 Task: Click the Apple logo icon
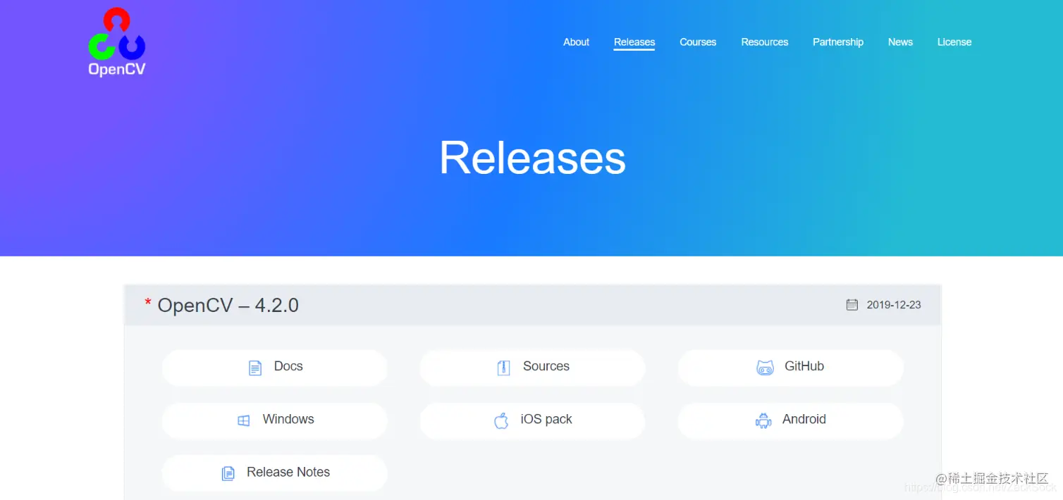tap(501, 420)
